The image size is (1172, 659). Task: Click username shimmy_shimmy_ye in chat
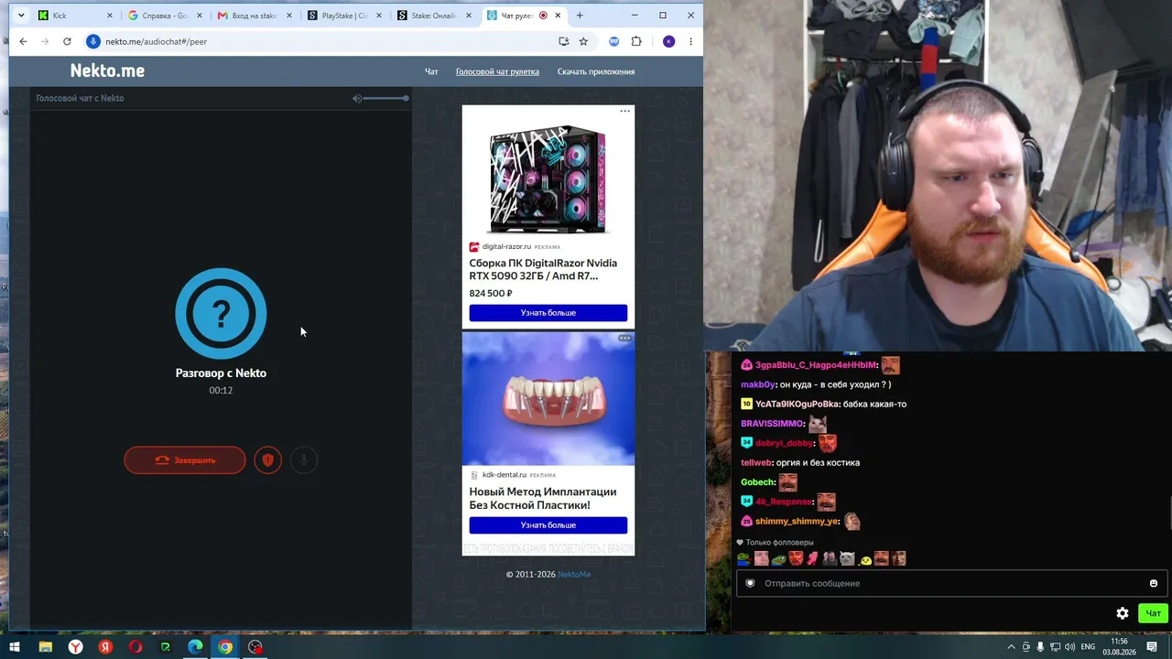[797, 521]
